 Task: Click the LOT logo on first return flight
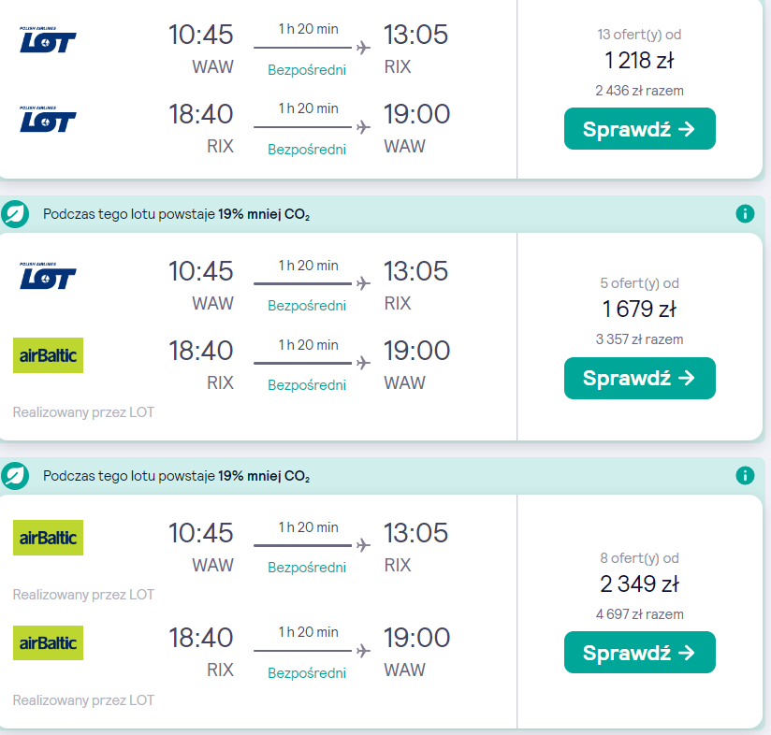(x=48, y=120)
